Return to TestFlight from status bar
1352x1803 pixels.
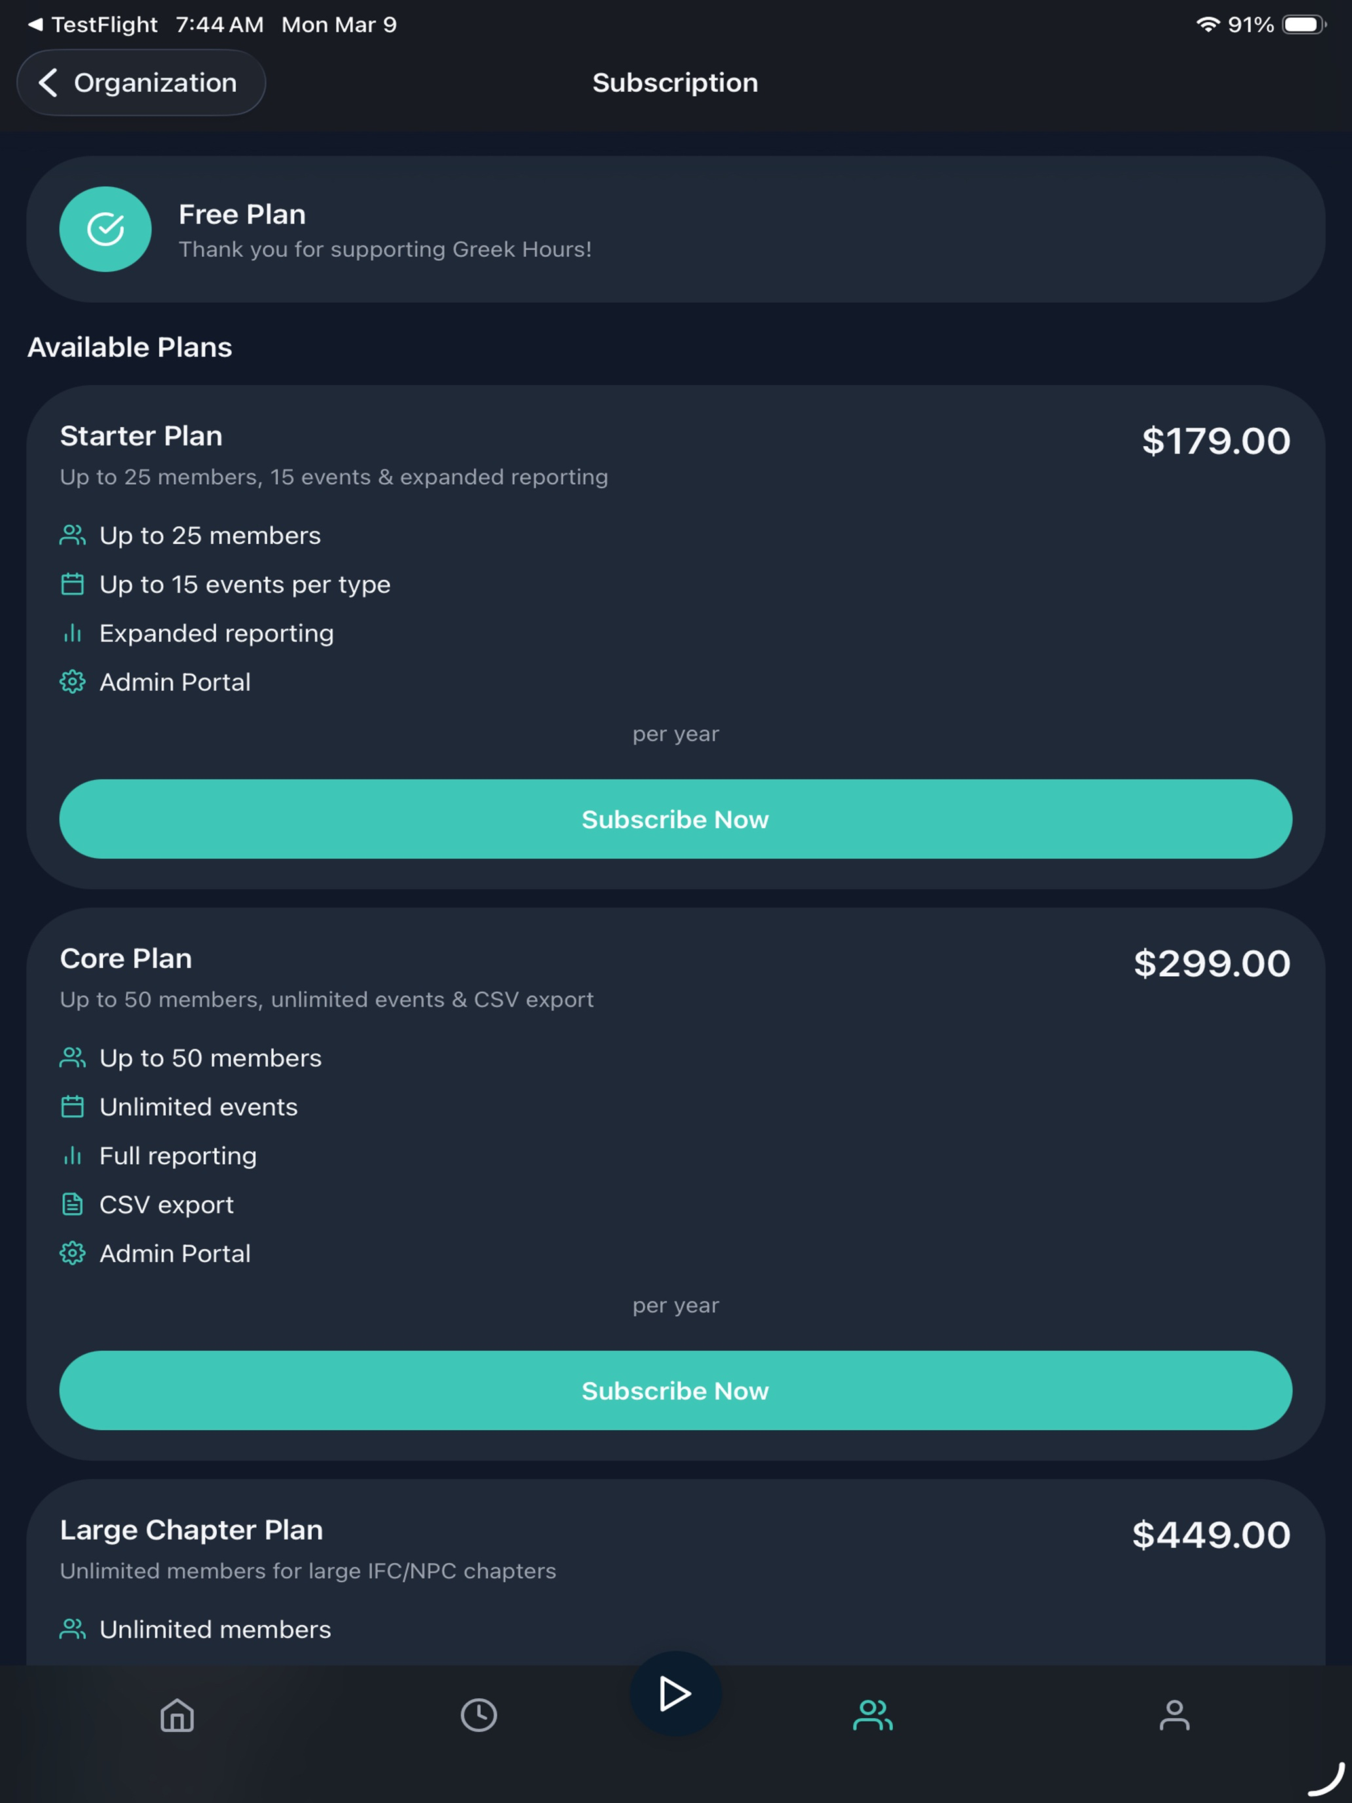[x=92, y=24]
